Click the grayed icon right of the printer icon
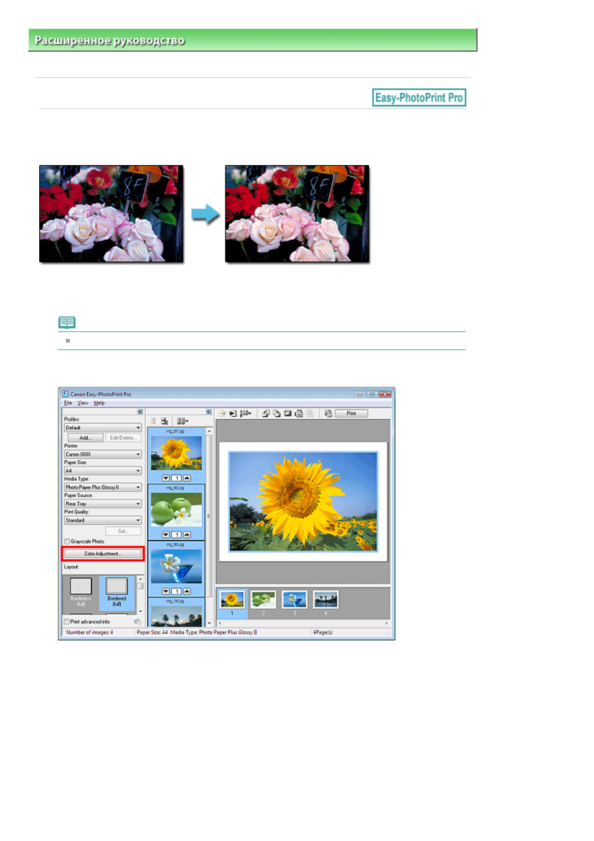Image resolution: width=594 pixels, height=841 pixels. 309,413
